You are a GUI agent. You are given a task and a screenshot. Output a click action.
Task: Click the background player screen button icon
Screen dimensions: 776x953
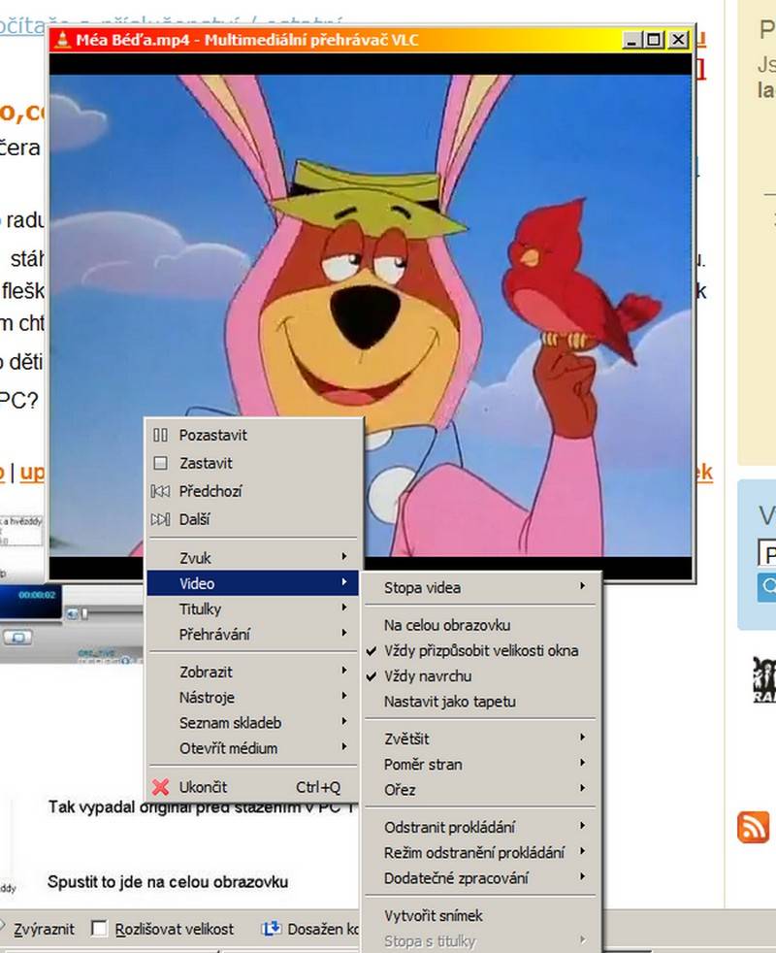(18, 638)
